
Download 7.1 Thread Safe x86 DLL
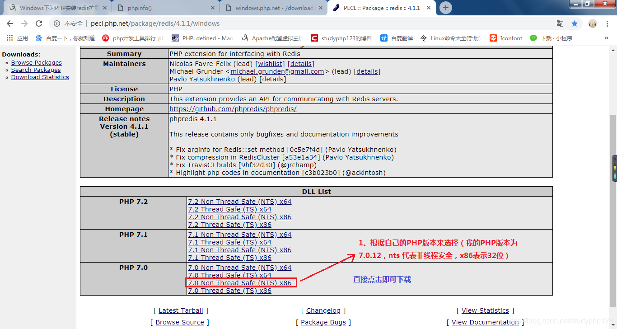[x=230, y=258]
